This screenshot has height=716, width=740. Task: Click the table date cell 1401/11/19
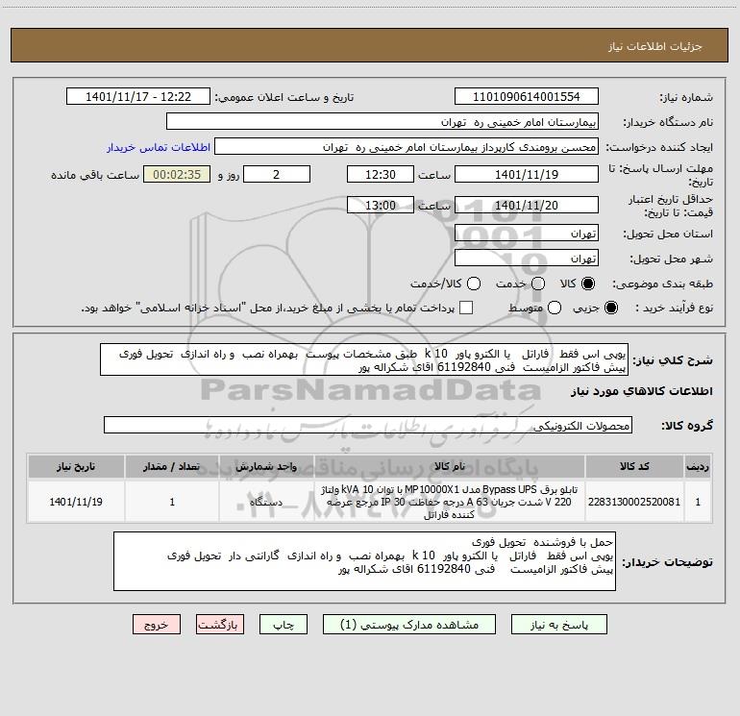pos(76,502)
